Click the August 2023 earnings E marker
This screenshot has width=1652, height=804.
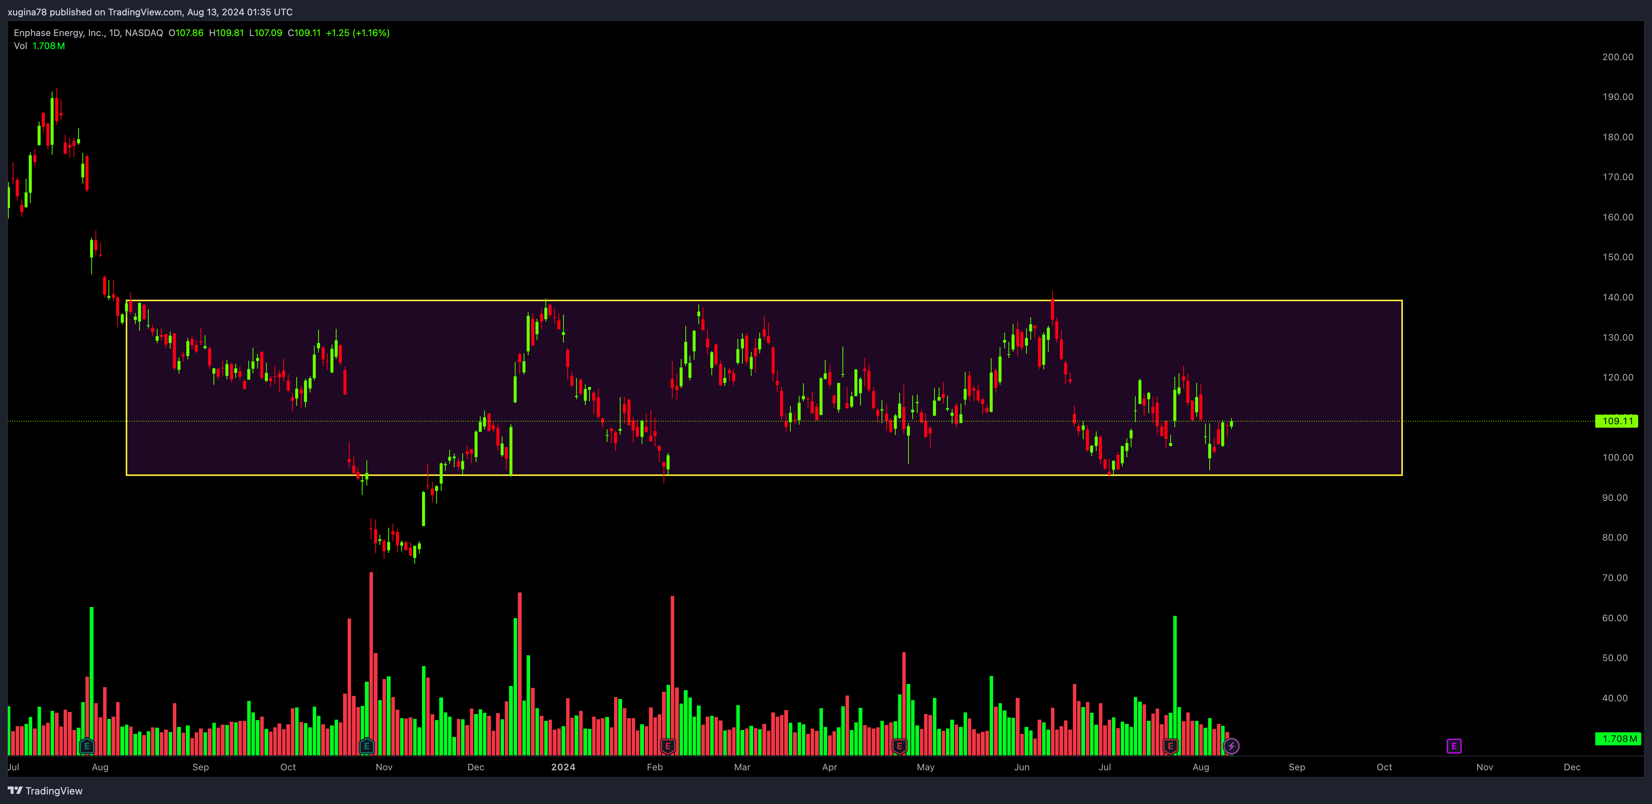[87, 746]
